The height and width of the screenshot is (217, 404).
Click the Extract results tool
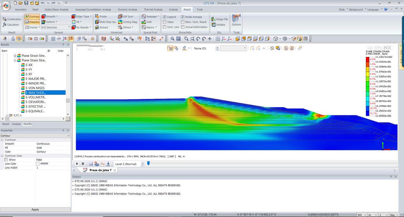click(x=102, y=28)
